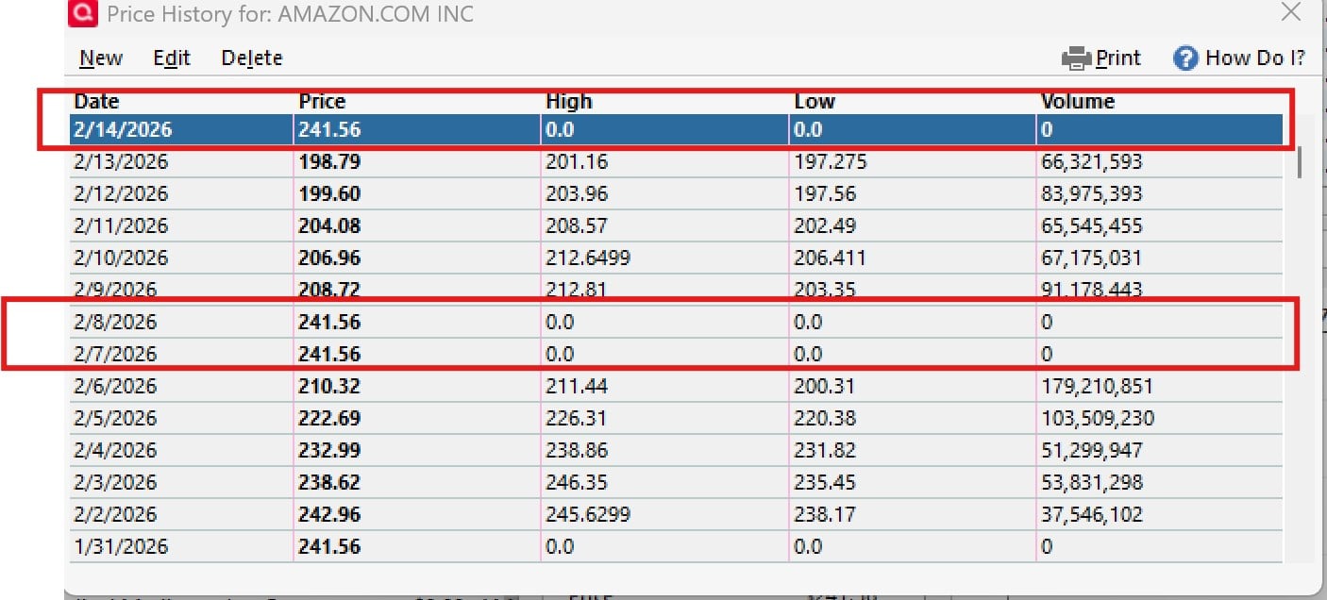This screenshot has height=600, width=1327.
Task: Select the 2/7/2026 date cell
Action: pos(115,355)
